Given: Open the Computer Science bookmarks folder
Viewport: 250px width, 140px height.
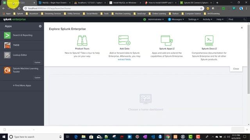Looking at the screenshot, I should [191, 14].
